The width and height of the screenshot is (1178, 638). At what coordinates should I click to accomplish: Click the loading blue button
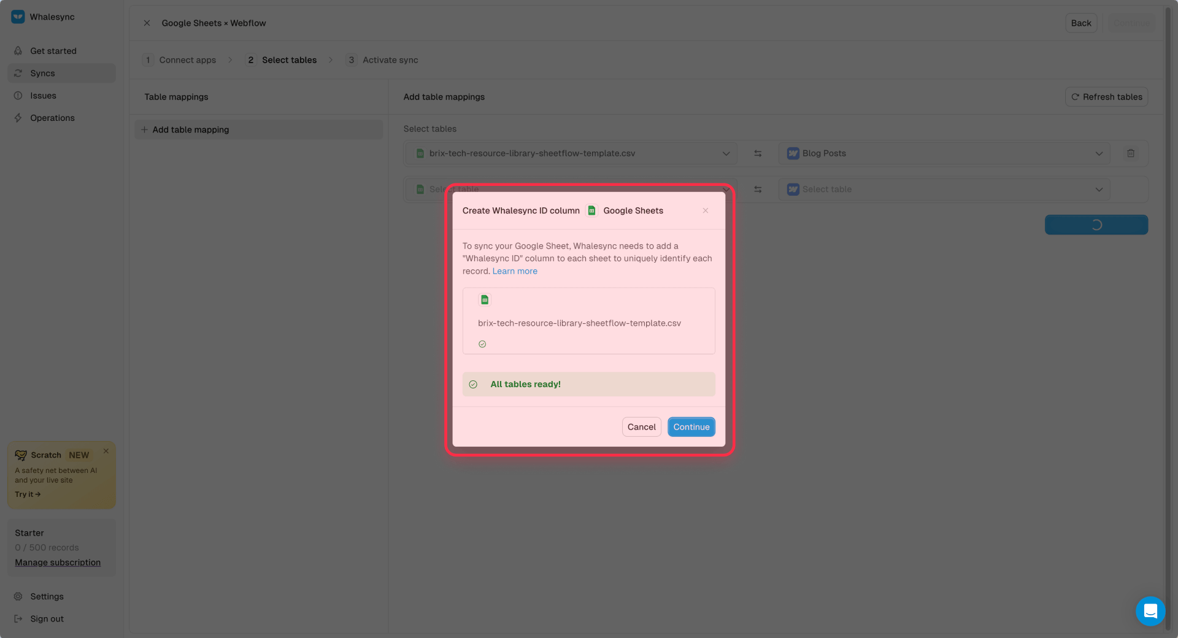click(x=1096, y=225)
